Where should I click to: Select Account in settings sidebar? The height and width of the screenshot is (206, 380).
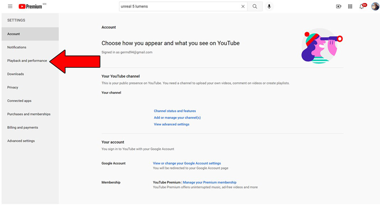point(30,34)
